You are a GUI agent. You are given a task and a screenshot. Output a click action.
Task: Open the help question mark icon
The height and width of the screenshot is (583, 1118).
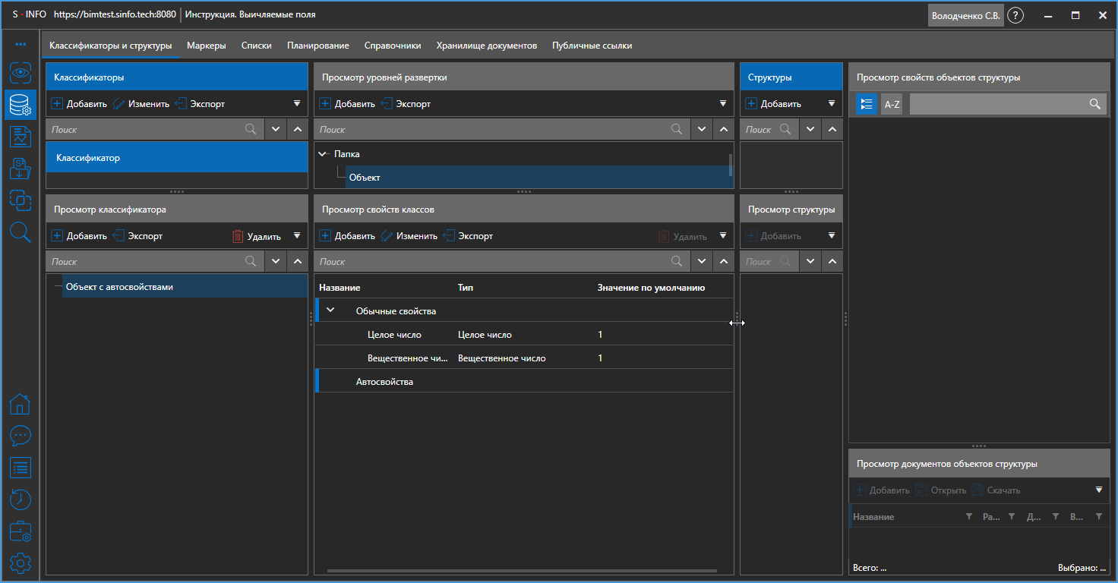tap(1015, 15)
